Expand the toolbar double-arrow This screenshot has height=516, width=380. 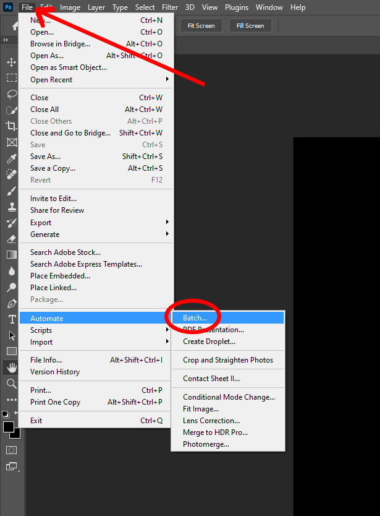coord(6,40)
